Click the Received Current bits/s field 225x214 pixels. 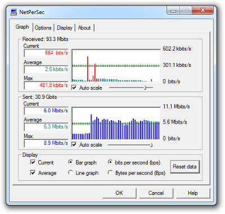coord(46,53)
